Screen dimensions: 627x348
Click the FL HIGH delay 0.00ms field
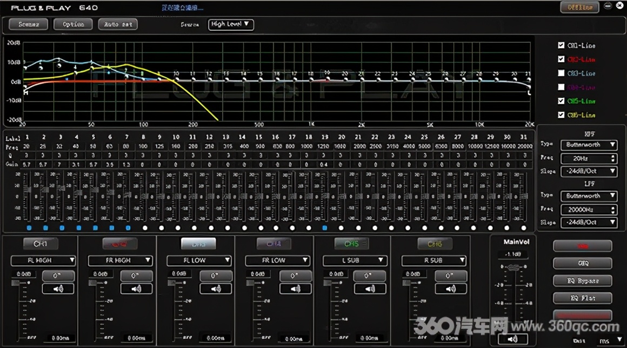[x=61, y=338]
